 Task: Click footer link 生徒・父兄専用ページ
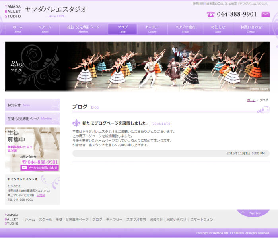click(72, 219)
